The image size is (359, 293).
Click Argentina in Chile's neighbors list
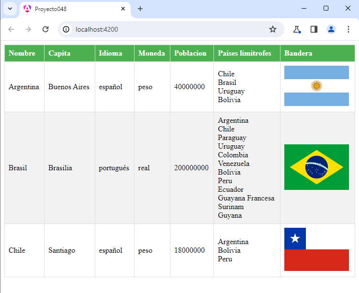(x=233, y=242)
